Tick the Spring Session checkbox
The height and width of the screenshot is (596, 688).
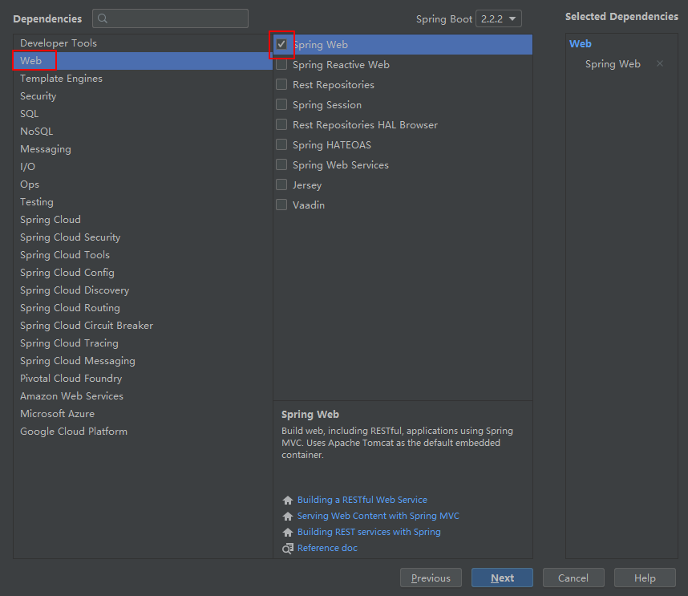(281, 104)
